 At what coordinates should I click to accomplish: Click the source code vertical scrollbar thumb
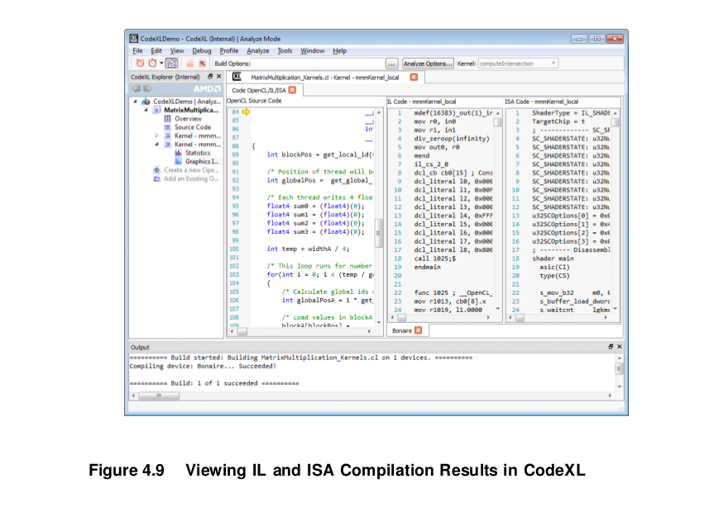378,233
